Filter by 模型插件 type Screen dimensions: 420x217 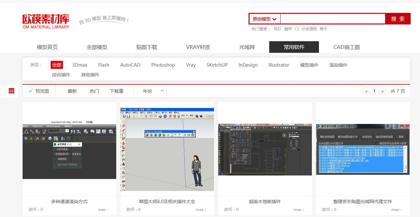click(309, 65)
